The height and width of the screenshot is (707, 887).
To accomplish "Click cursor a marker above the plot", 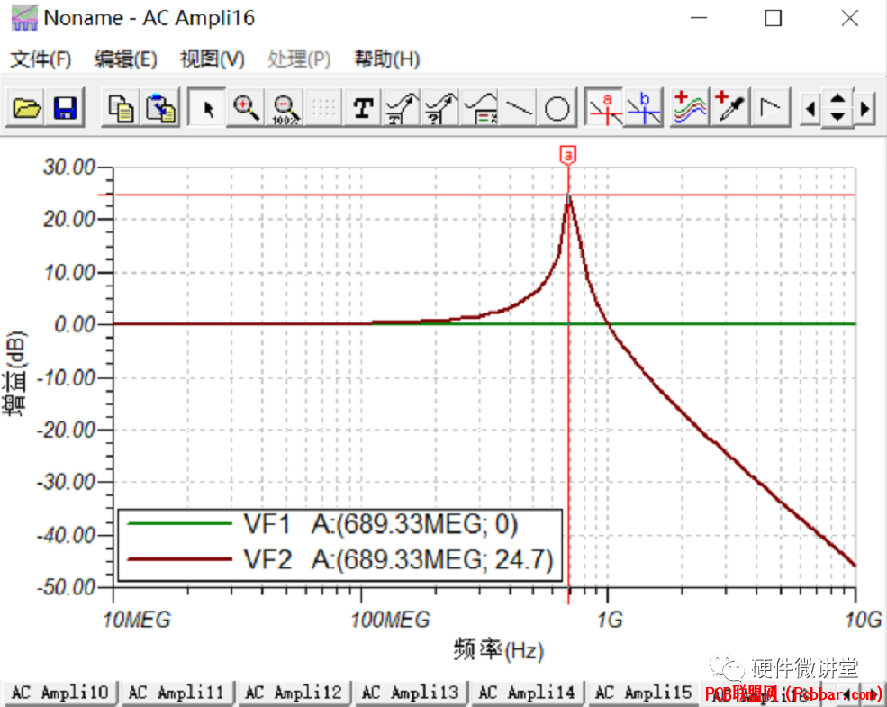I will click(568, 155).
